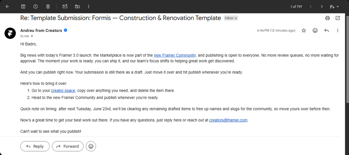
Task: Print all with the printer icon
Action: click(327, 18)
